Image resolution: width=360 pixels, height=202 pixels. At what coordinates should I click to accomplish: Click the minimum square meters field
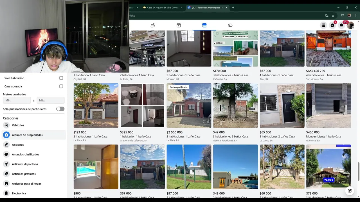(17, 100)
